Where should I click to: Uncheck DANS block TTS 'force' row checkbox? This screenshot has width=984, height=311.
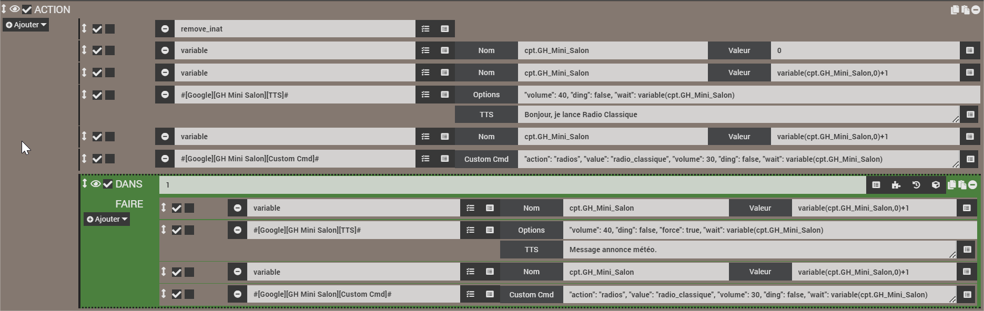[177, 230]
